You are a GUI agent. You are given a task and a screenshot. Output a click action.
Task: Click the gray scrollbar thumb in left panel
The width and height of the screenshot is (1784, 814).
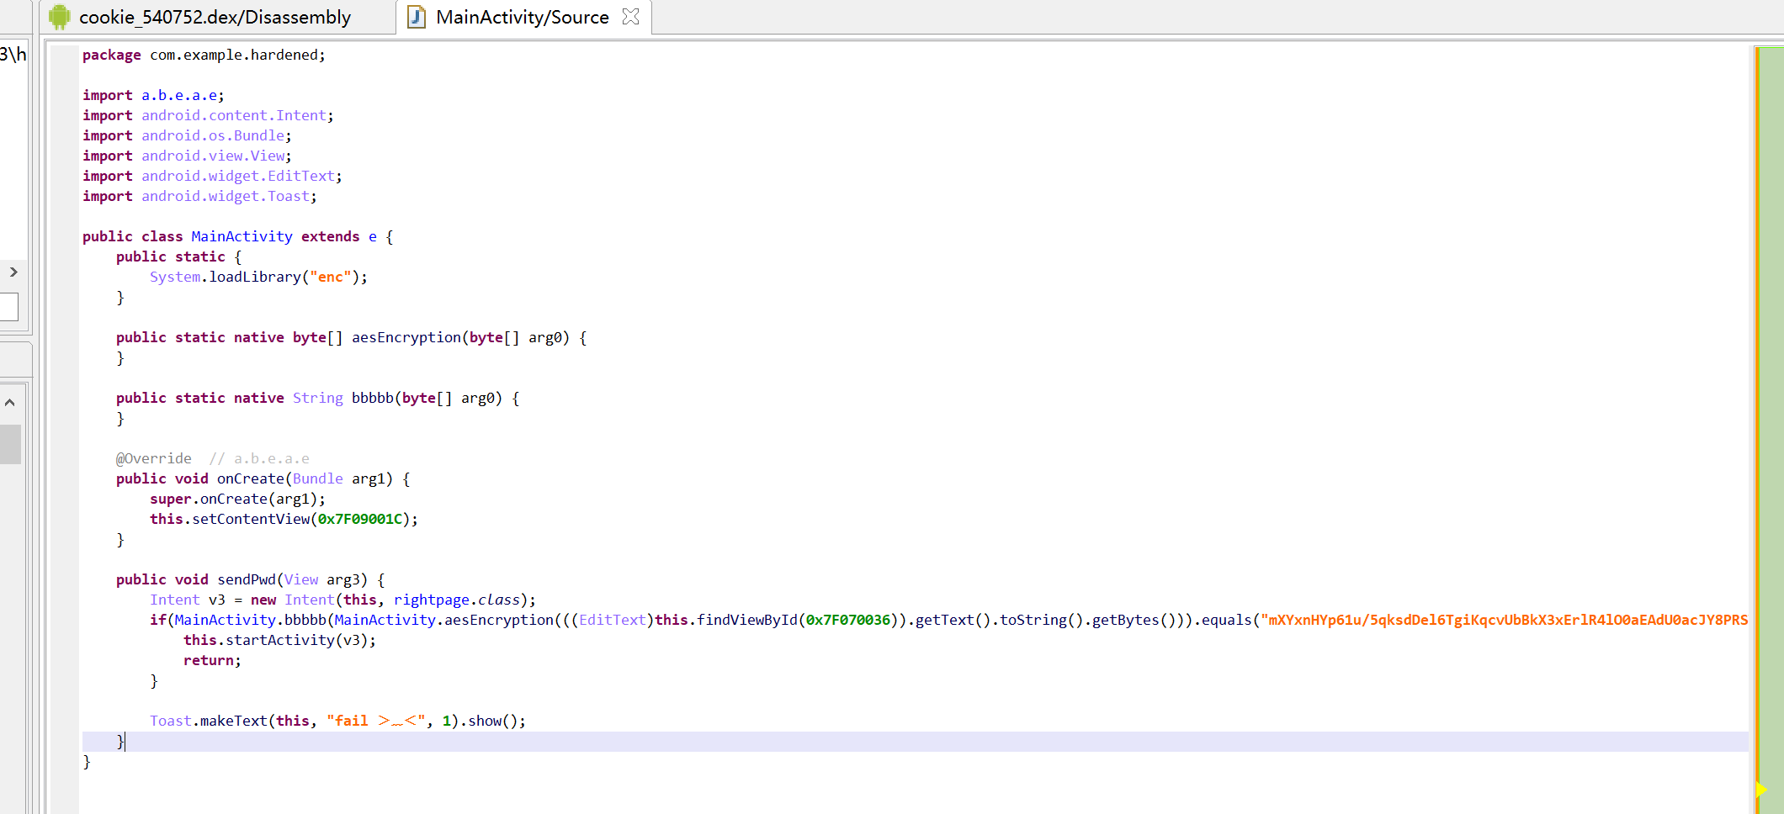(x=10, y=444)
